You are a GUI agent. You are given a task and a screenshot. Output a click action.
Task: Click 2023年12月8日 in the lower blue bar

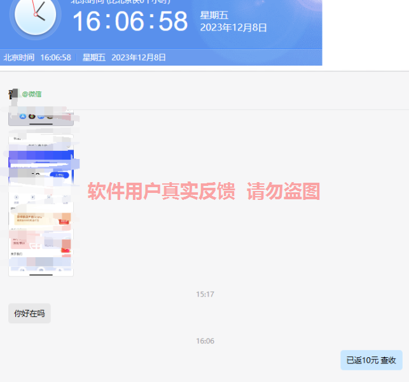tap(139, 57)
